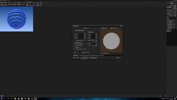The image size is (177, 100).
Task: Open the Formulas tab in right panel
Action: tap(175, 6)
